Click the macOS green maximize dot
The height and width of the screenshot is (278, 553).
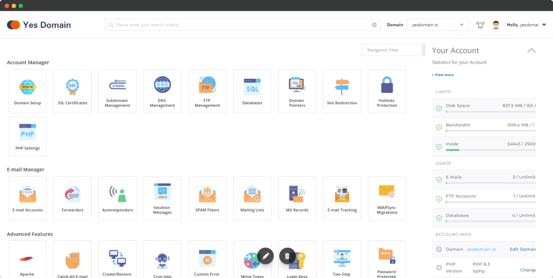click(21, 5)
